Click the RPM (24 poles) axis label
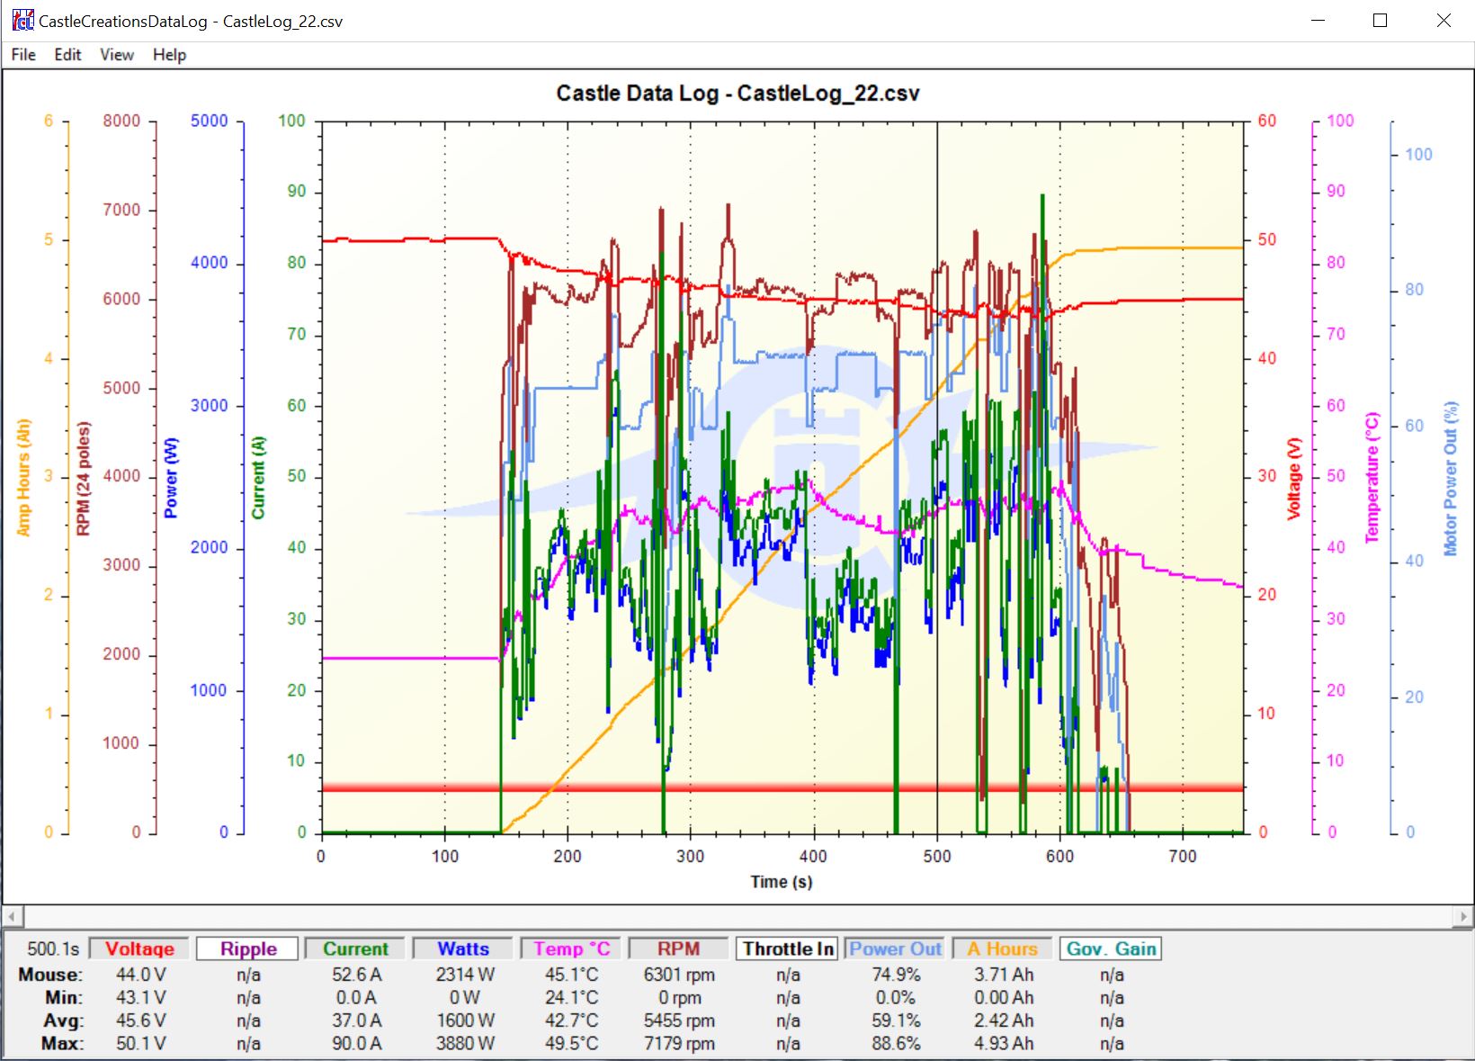 tap(85, 478)
